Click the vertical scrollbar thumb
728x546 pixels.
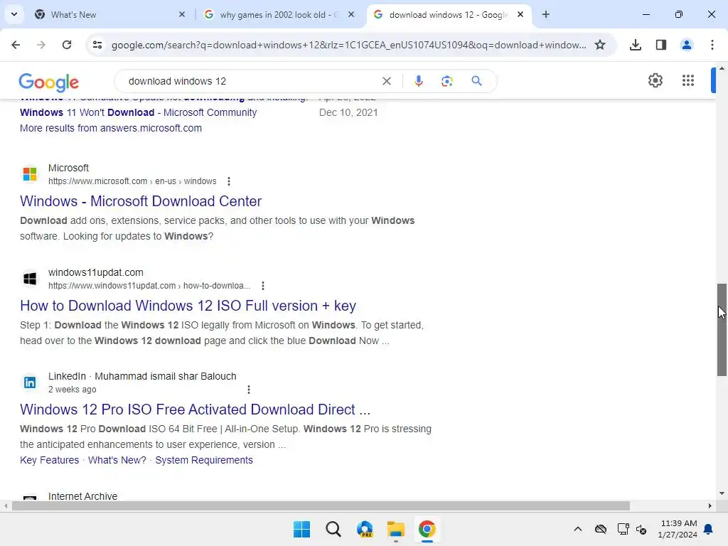[x=722, y=330]
